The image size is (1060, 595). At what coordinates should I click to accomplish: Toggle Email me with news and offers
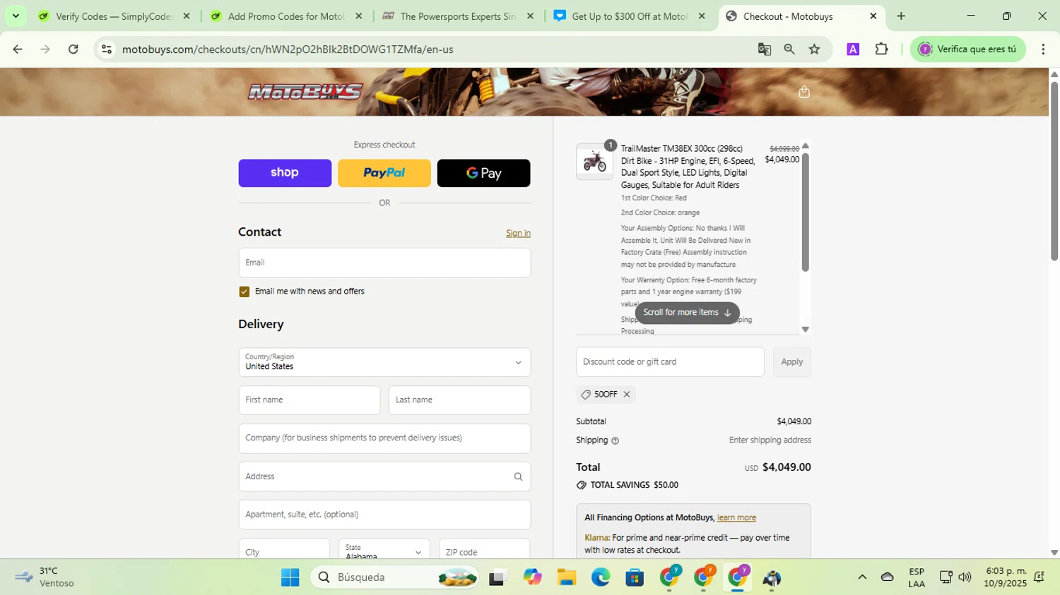pos(245,292)
